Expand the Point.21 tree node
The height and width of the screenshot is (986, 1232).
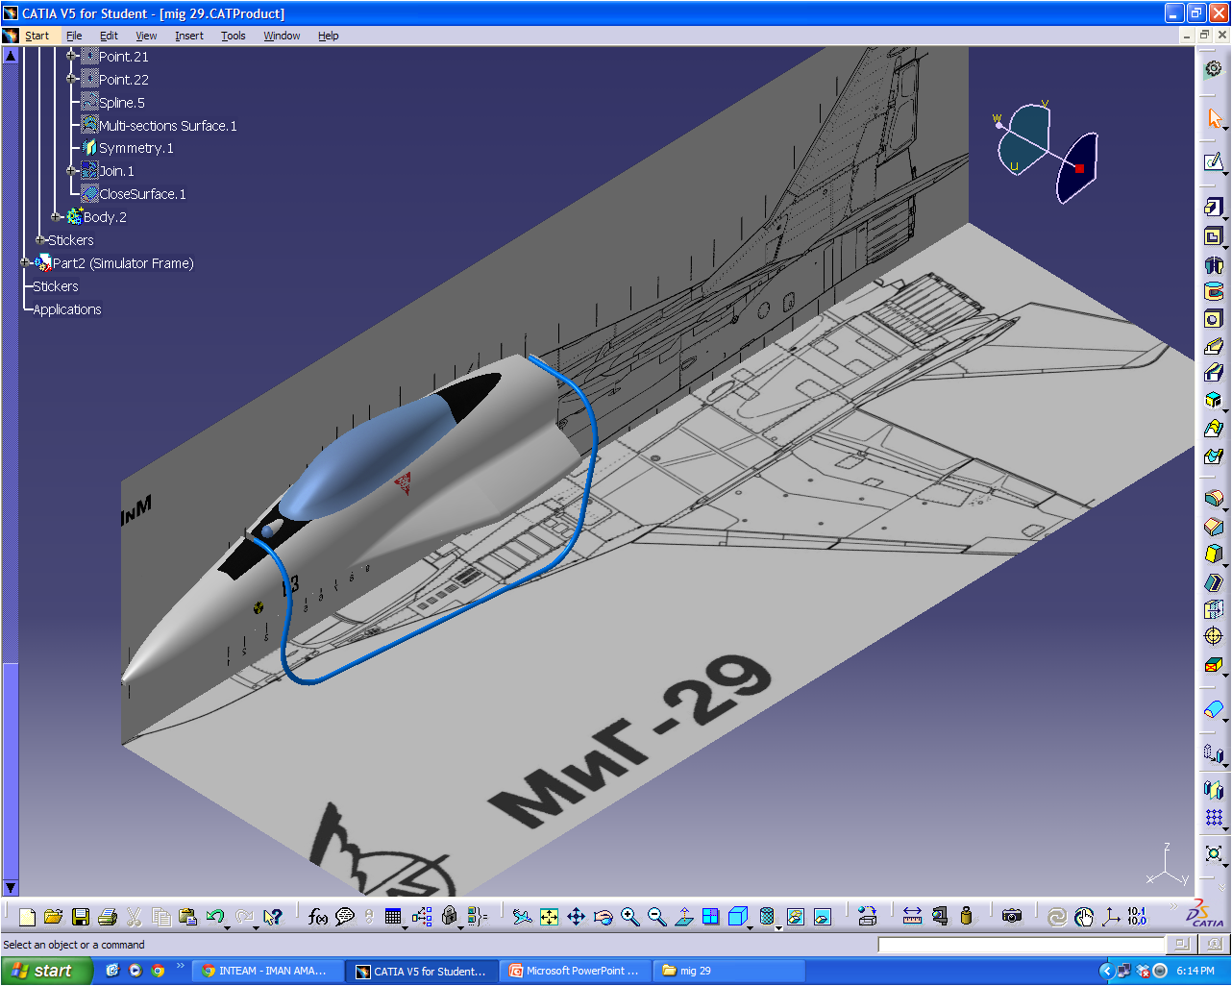(x=71, y=56)
